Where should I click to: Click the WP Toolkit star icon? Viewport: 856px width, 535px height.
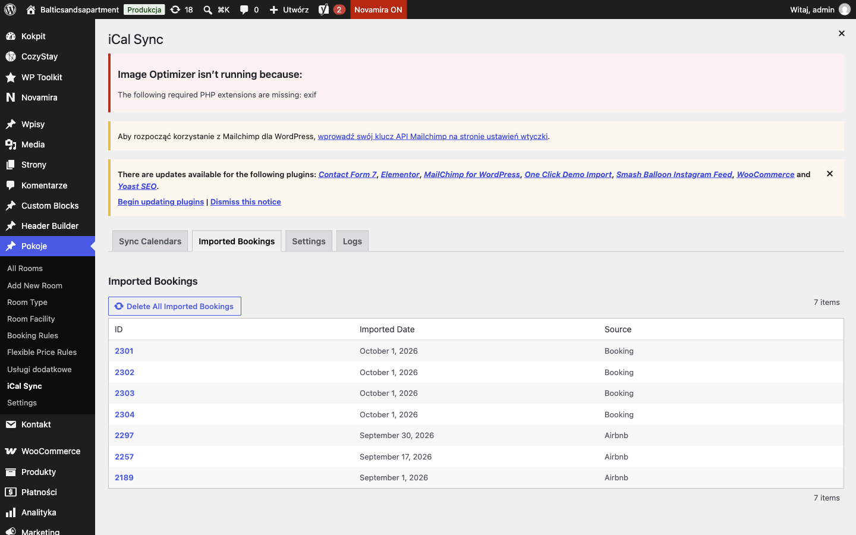tap(11, 77)
